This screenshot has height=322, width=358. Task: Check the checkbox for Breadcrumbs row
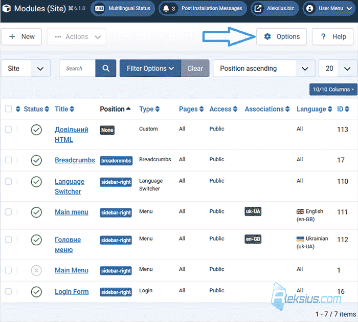pos(9,160)
